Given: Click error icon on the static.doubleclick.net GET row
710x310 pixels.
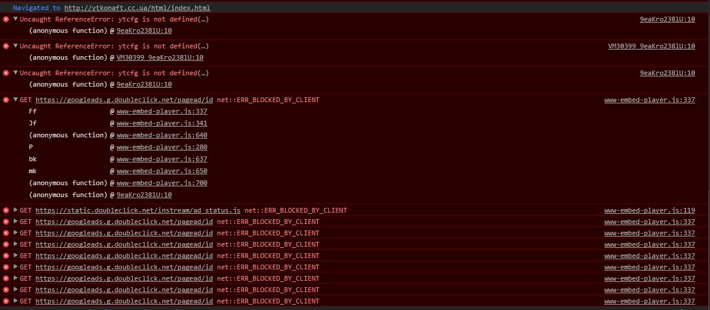Looking at the screenshot, I should [6, 211].
